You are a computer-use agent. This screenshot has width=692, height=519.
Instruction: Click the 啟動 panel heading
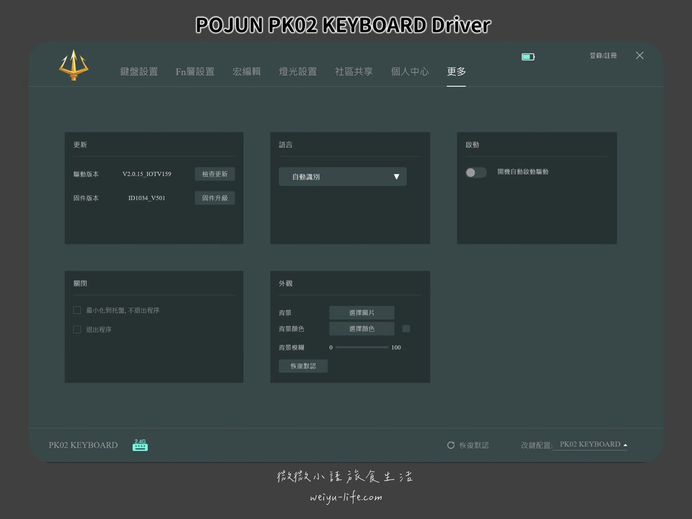472,144
